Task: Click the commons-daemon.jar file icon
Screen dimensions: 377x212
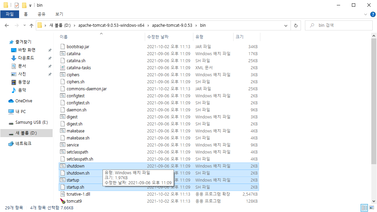Action: coord(63,89)
